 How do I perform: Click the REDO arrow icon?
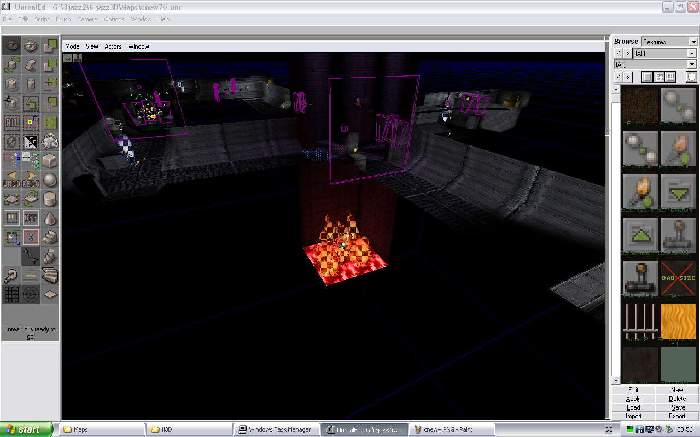point(31,180)
